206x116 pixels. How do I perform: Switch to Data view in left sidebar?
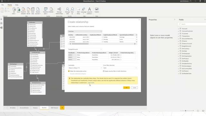(x=1, y=23)
